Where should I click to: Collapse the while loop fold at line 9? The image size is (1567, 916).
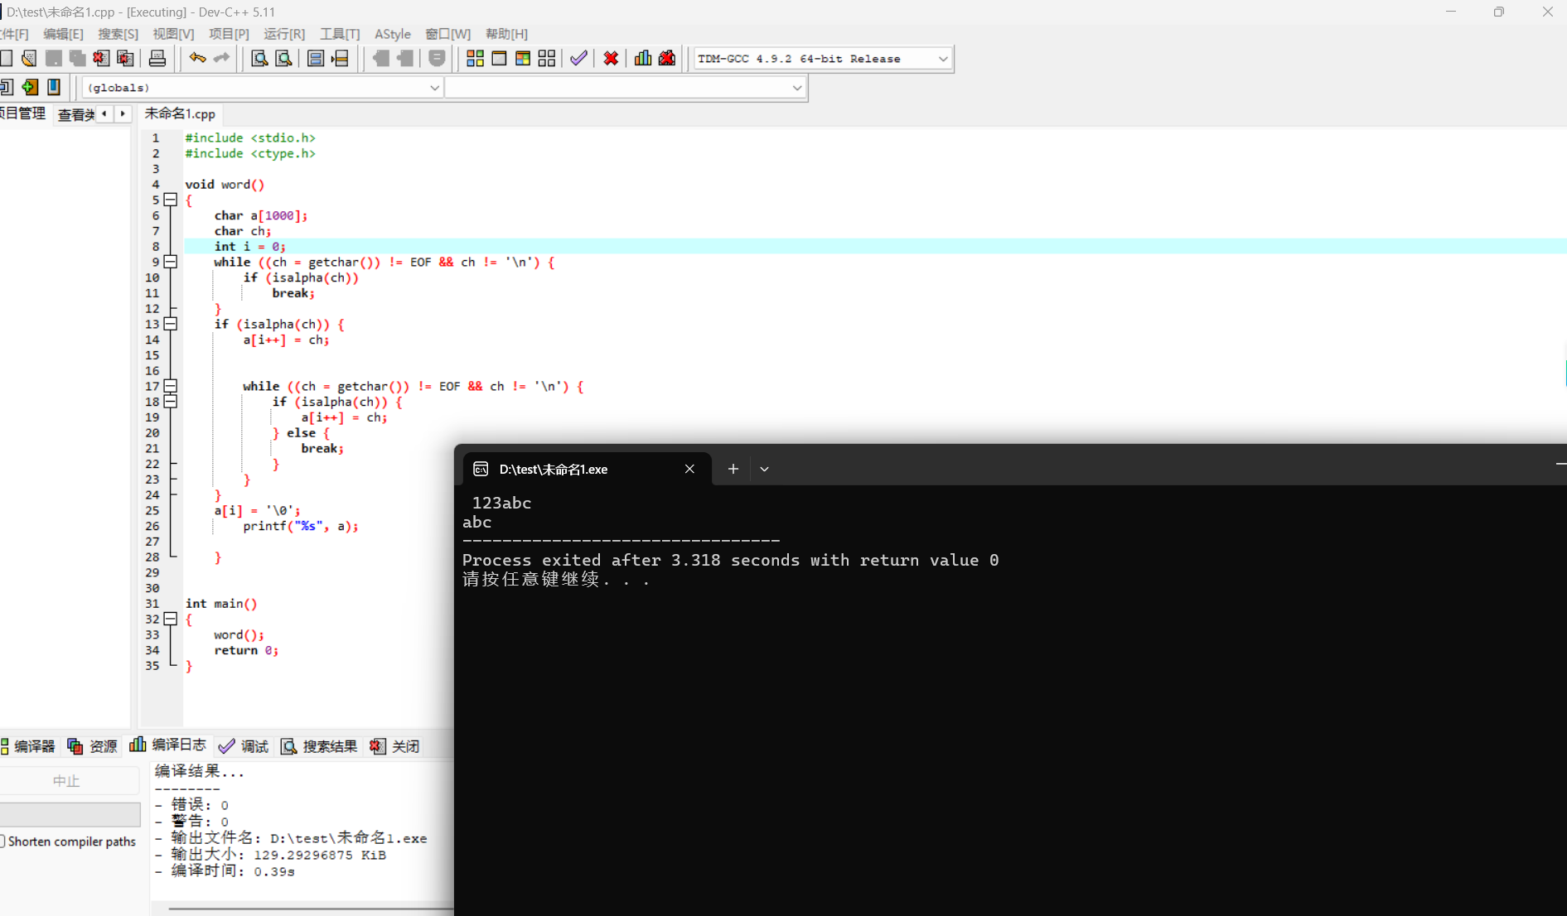pyautogui.click(x=171, y=262)
